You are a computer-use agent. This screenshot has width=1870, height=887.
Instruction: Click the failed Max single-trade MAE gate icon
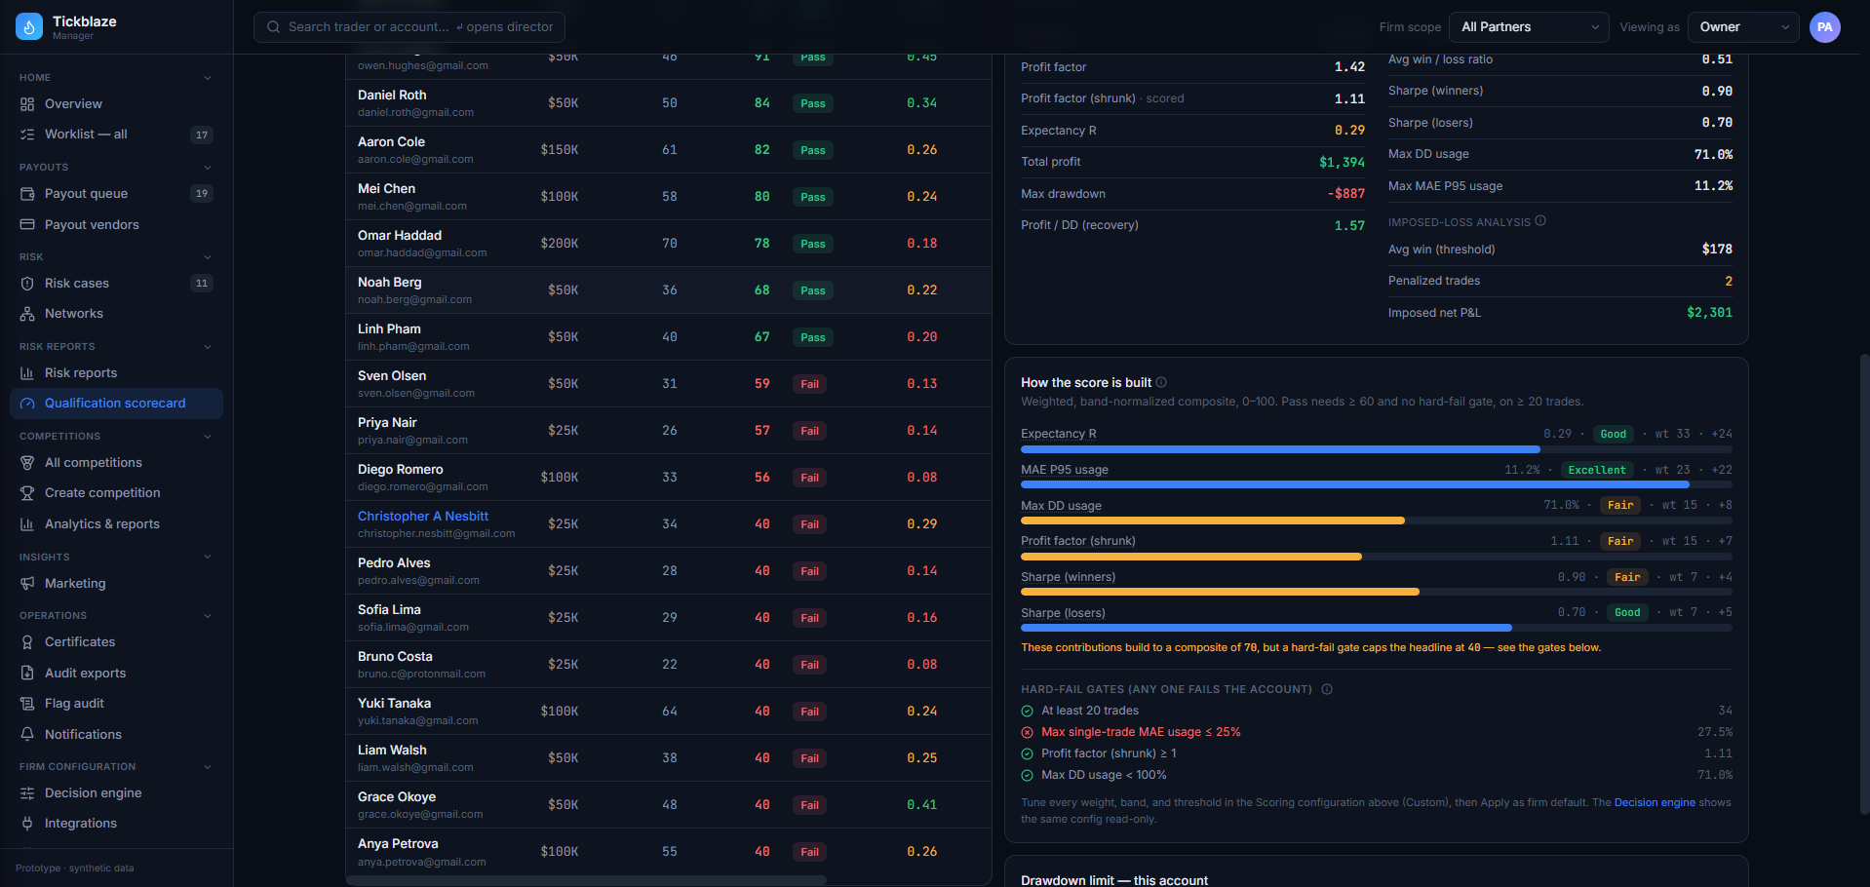tap(1027, 733)
